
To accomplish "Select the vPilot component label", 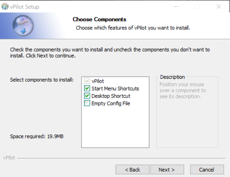I will (x=98, y=81).
